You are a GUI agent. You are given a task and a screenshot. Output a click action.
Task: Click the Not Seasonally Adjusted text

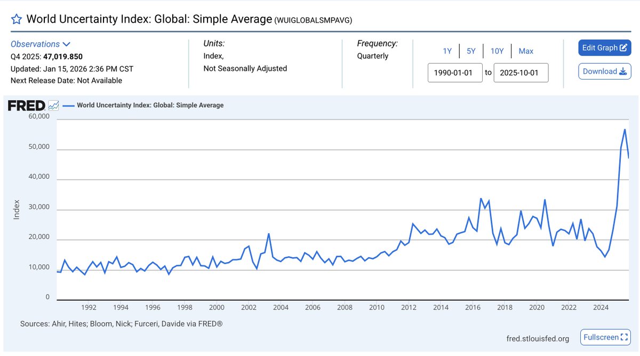[245, 68]
